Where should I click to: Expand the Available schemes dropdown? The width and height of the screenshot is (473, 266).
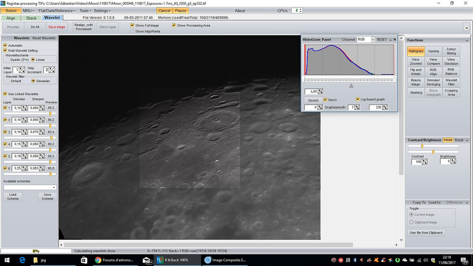54,187
